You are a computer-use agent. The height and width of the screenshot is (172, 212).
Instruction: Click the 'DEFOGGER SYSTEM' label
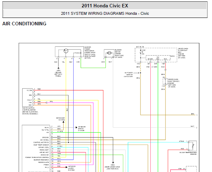[x=61, y=119]
